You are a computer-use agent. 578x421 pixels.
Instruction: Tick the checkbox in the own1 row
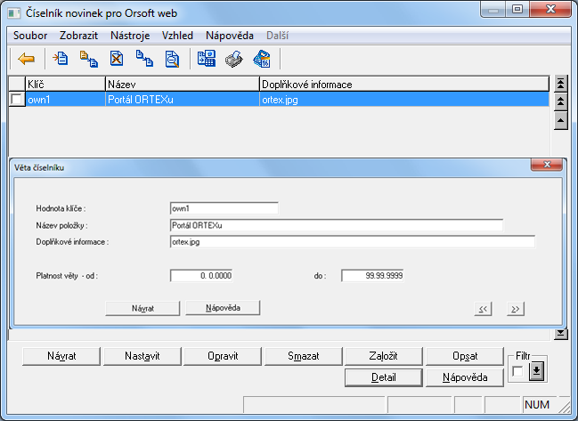pos(16,101)
